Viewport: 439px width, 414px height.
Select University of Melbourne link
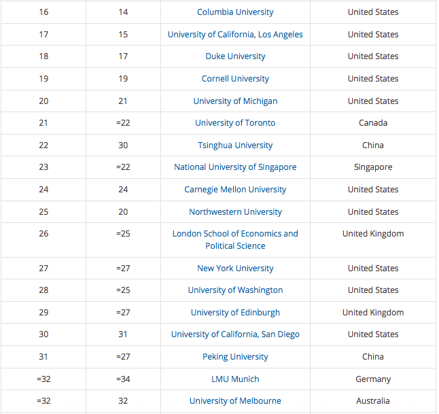[x=235, y=401]
